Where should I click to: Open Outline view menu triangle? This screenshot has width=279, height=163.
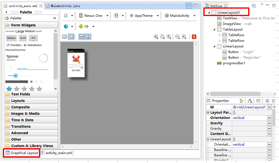(262, 5)
